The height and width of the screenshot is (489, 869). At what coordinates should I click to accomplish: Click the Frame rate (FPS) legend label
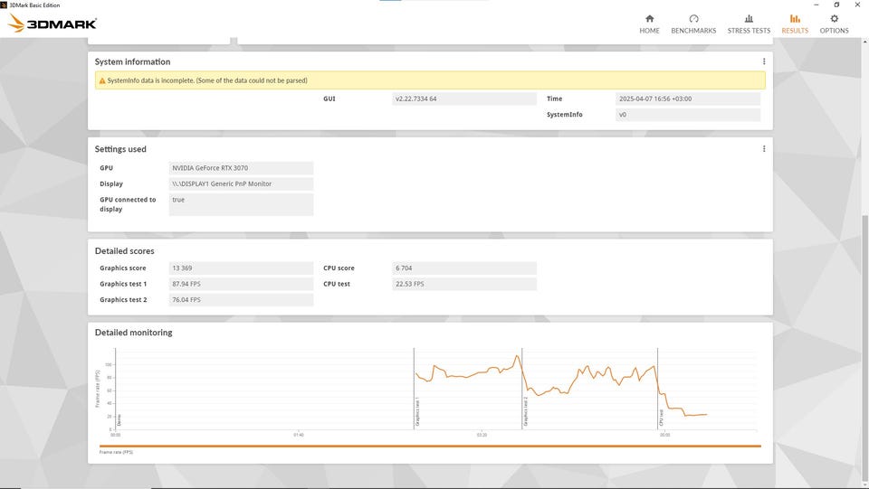(x=116, y=453)
